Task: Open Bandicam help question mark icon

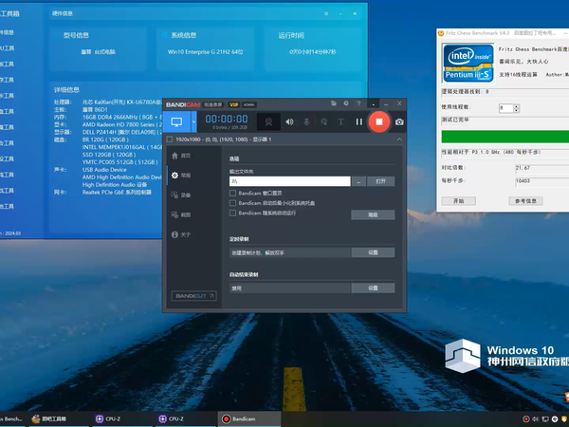Action: (x=358, y=103)
